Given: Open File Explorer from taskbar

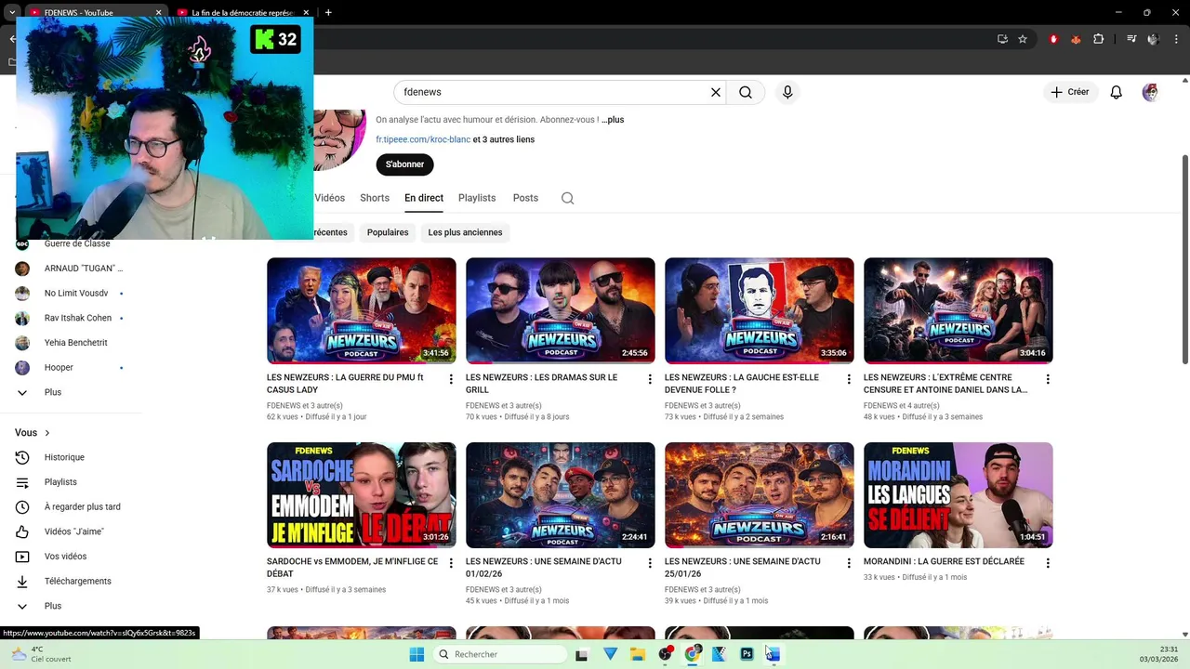Looking at the screenshot, I should [x=637, y=654].
